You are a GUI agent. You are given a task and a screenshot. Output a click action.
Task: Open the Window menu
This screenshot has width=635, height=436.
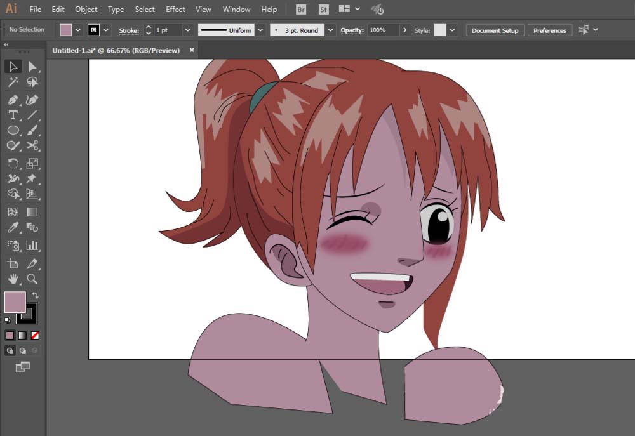tap(236, 9)
